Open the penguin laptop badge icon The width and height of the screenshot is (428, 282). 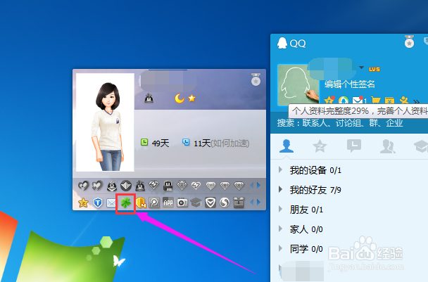coord(168,186)
